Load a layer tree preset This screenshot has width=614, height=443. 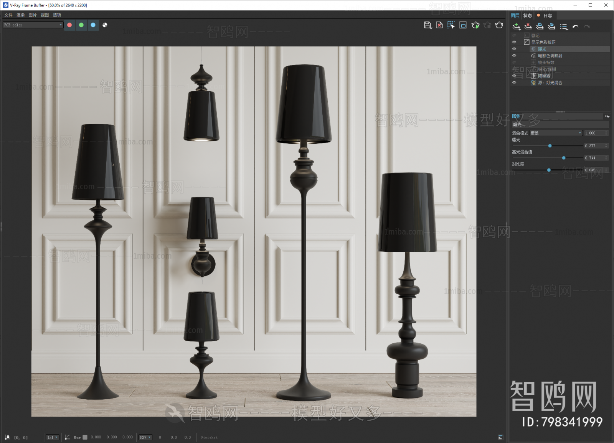coord(552,26)
